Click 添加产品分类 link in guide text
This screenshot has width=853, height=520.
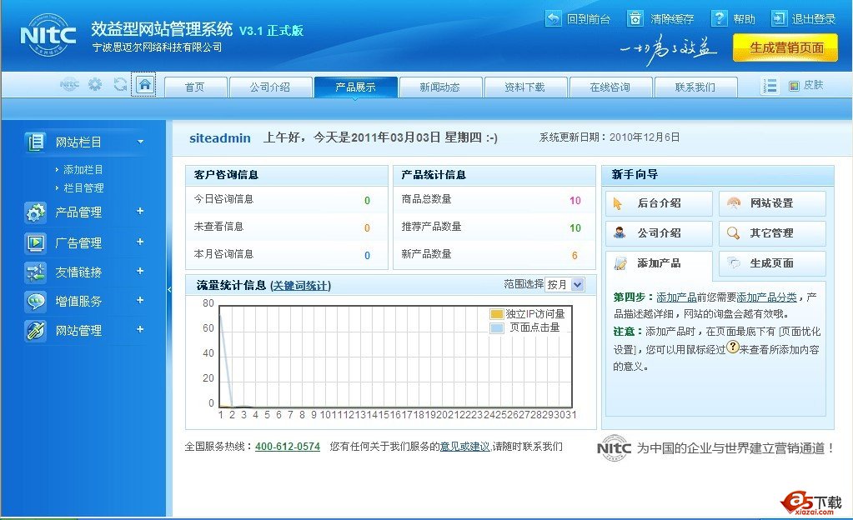click(766, 297)
